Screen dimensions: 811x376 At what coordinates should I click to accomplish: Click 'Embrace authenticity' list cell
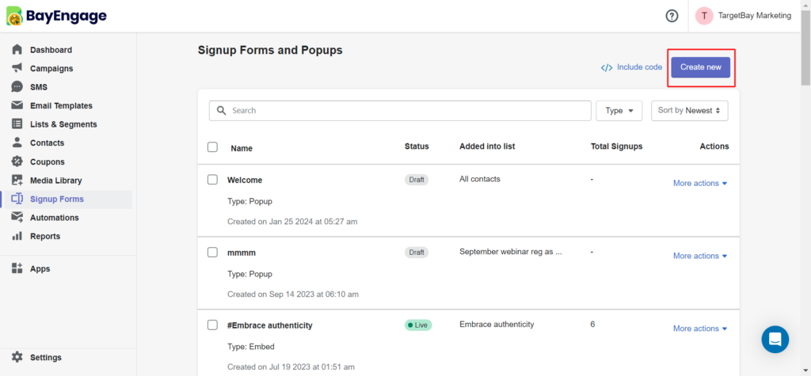497,325
